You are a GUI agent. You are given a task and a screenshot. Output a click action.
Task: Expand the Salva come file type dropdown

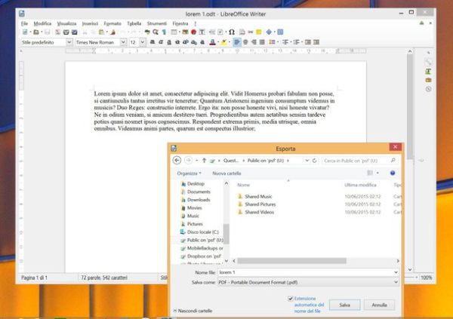coord(396,281)
